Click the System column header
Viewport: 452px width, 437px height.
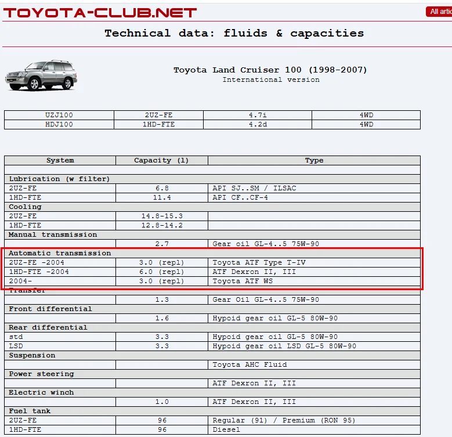(x=60, y=160)
